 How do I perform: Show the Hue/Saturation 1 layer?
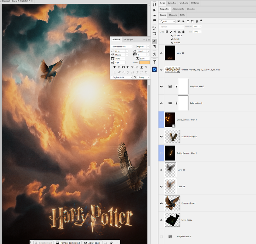click(161, 237)
